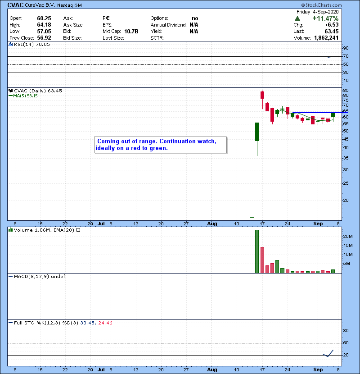This screenshot has width=360, height=374.
Task: Click the CVAC (Daily) 63.45 label
Action: point(38,91)
